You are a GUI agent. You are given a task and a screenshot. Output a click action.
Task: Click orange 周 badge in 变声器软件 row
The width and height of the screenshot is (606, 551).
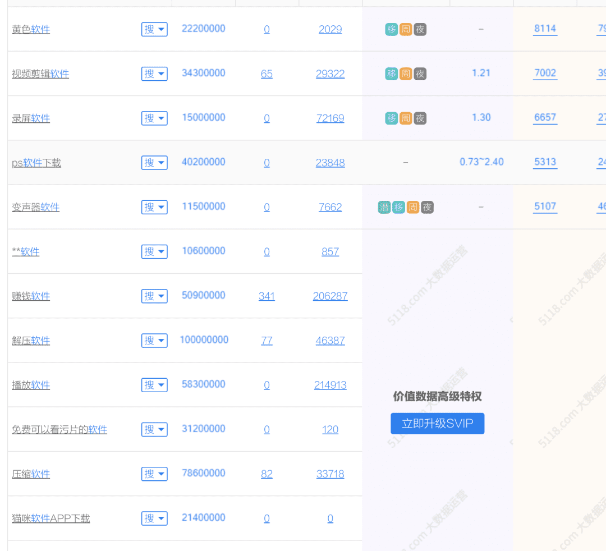pyautogui.click(x=413, y=207)
